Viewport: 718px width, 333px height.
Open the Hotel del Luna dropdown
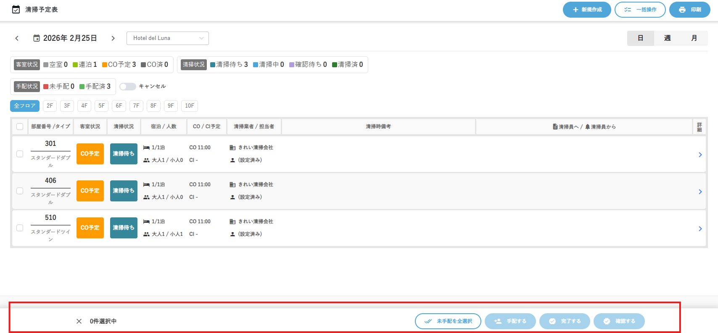click(167, 38)
